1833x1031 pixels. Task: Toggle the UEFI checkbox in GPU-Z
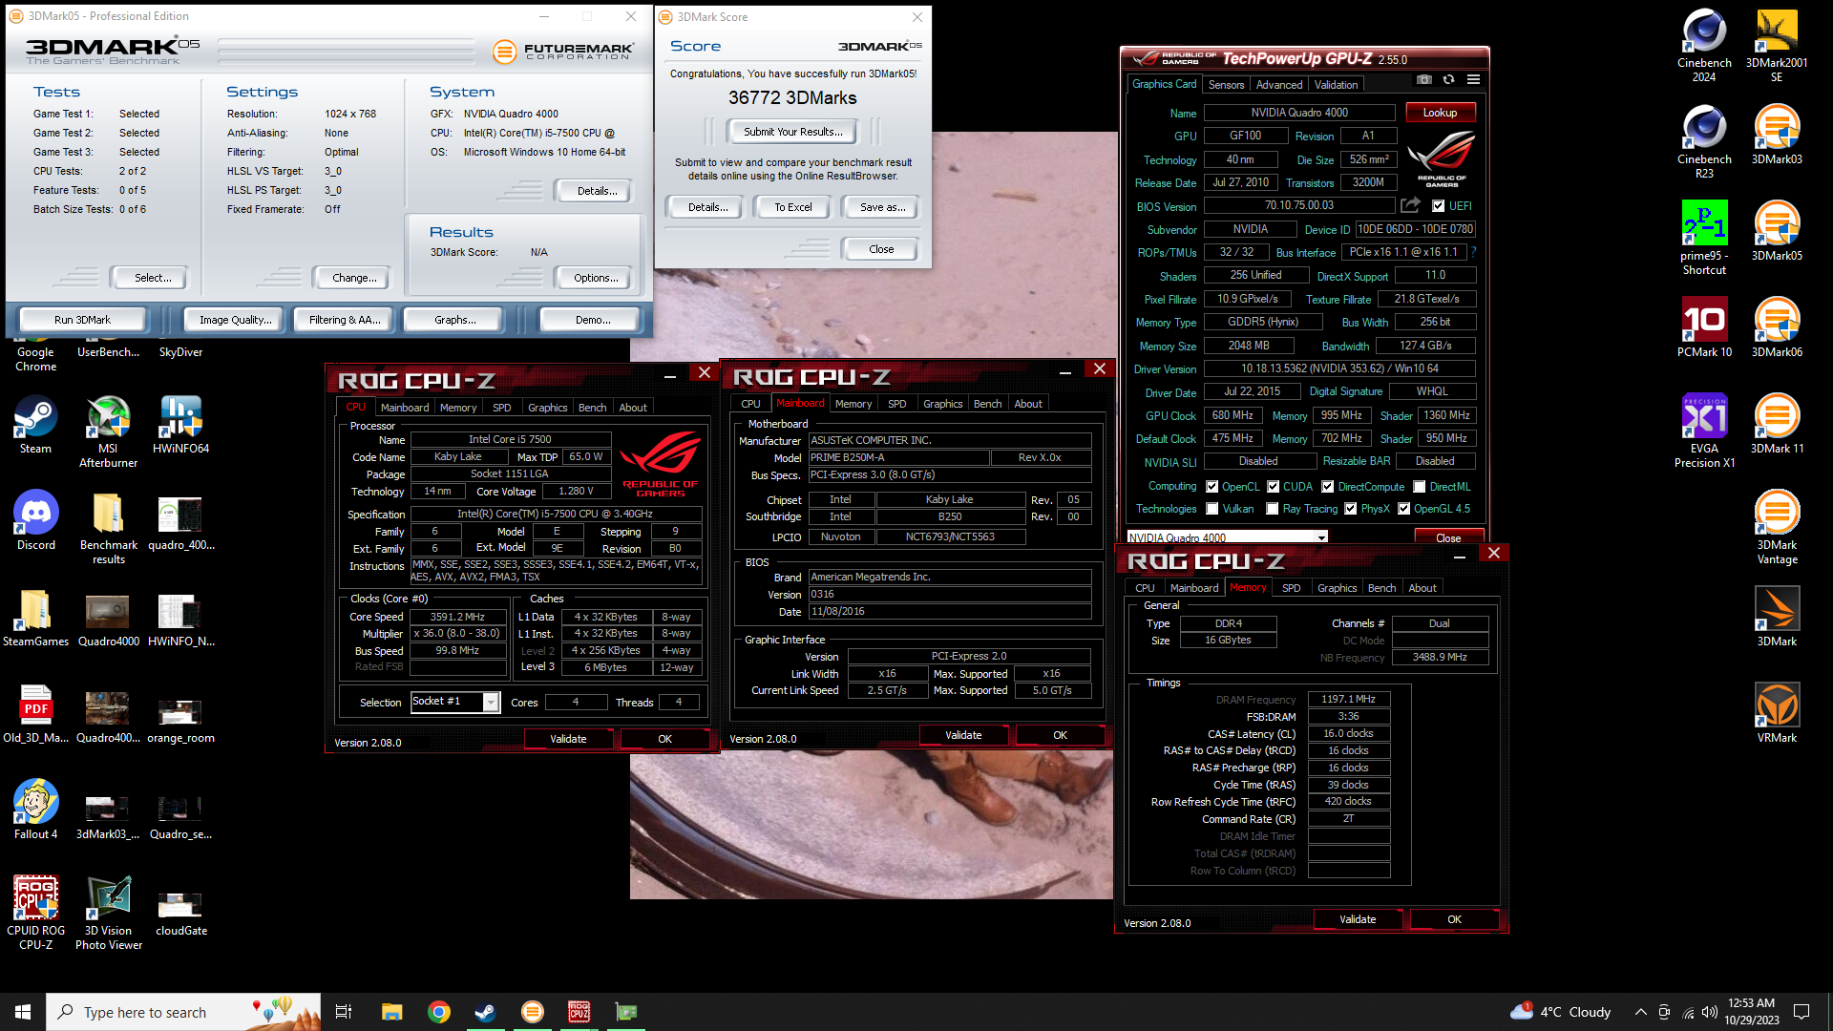[1438, 205]
